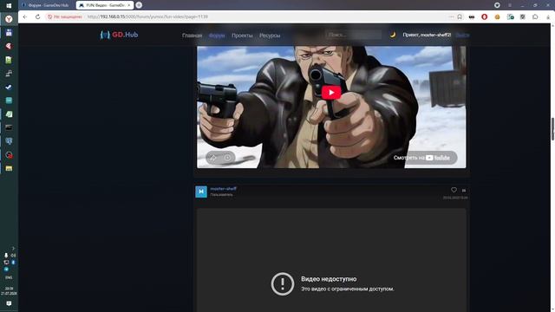Screen dimensions: 555x312
Task: Click the ENG language indicator
Action: pos(9,277)
